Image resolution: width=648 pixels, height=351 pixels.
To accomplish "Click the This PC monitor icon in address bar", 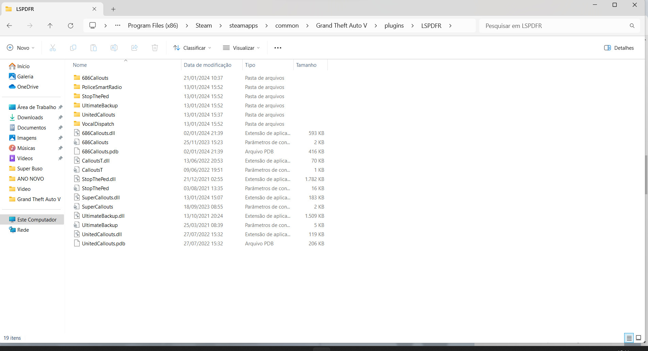I will [93, 26].
